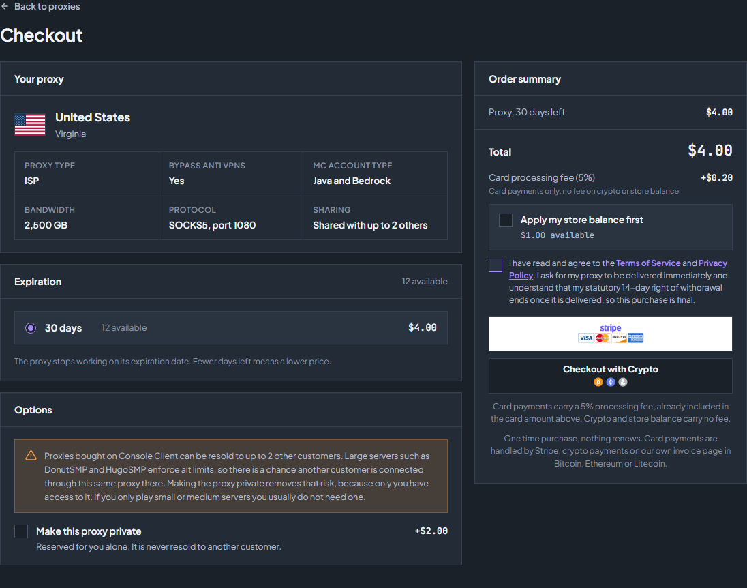Viewport: 747px width, 588px height.
Task: Click the Discover card logo
Action: coord(619,338)
